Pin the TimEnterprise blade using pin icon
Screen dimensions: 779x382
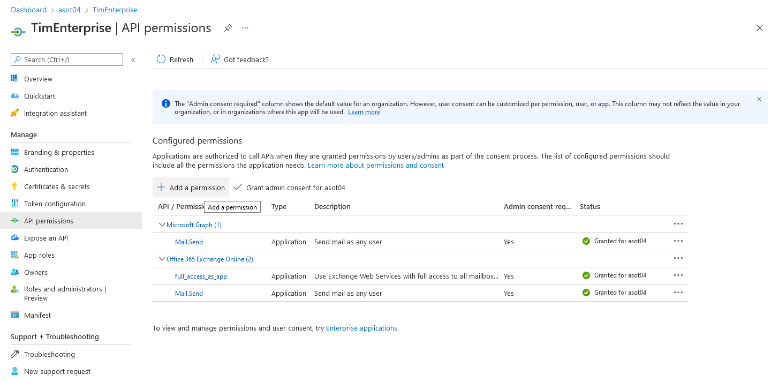(x=228, y=28)
